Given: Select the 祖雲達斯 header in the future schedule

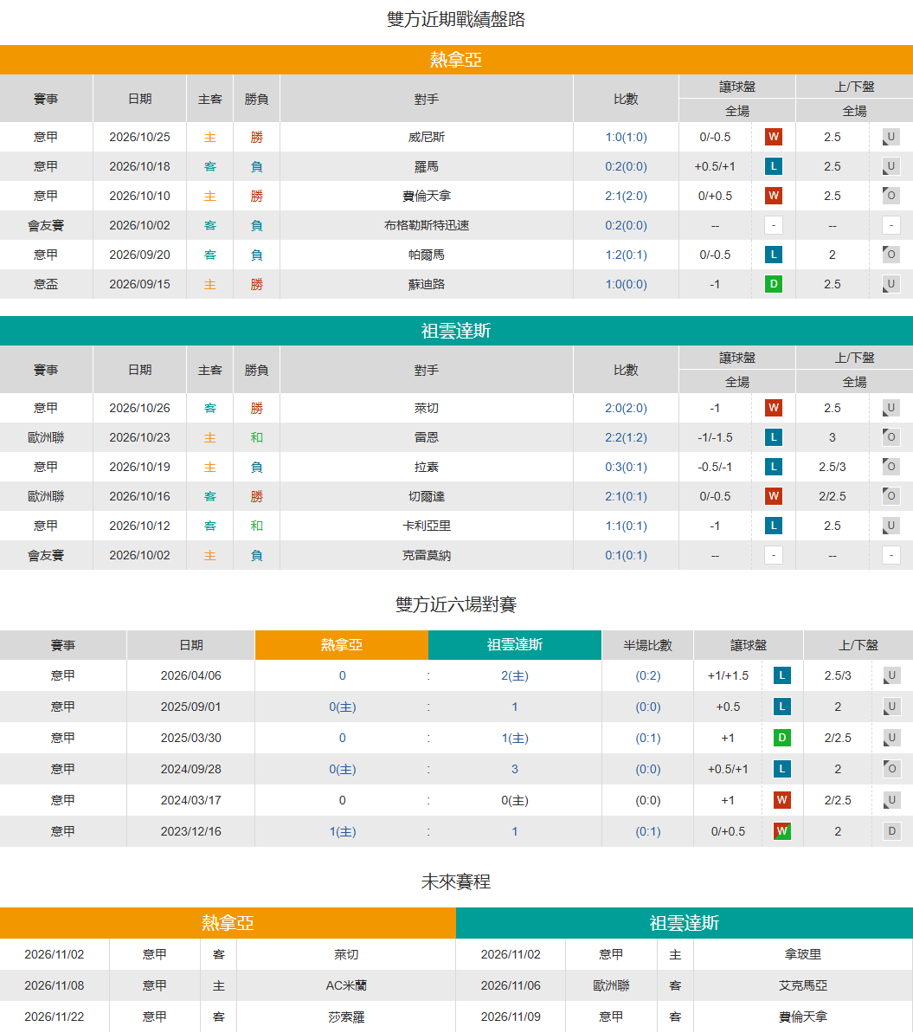Looking at the screenshot, I should 685,923.
